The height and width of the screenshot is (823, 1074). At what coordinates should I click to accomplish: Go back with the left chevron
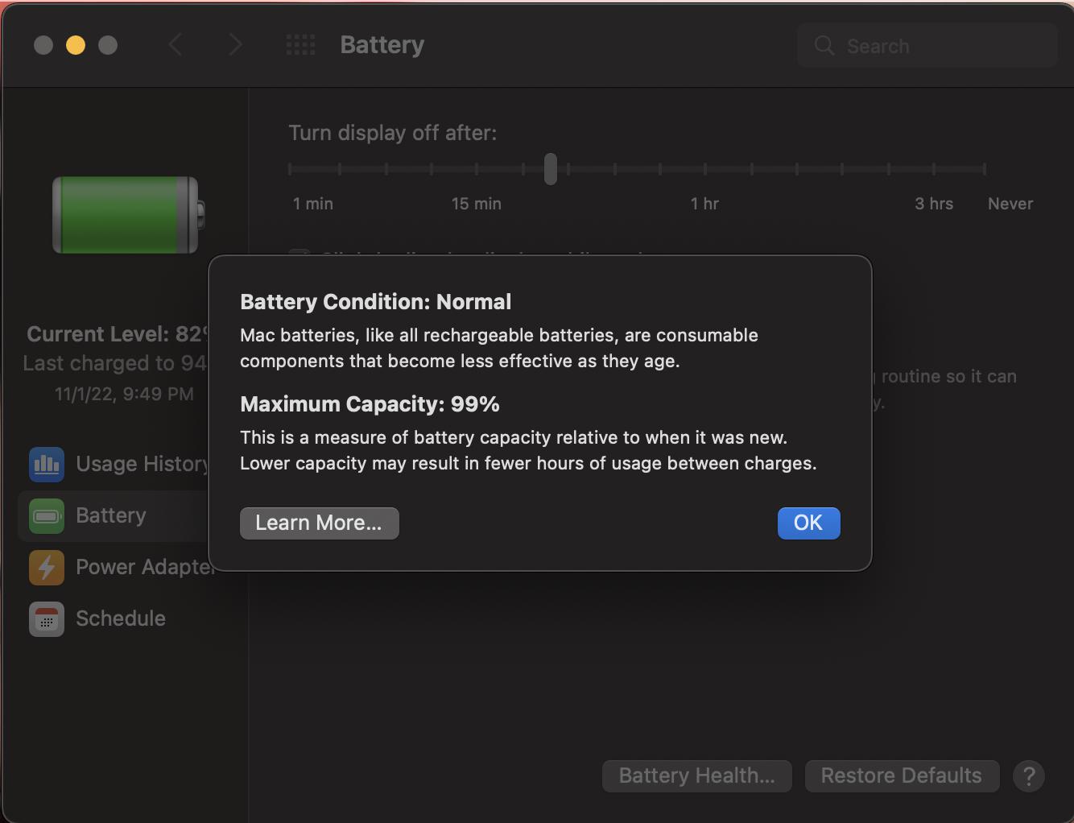[176, 45]
